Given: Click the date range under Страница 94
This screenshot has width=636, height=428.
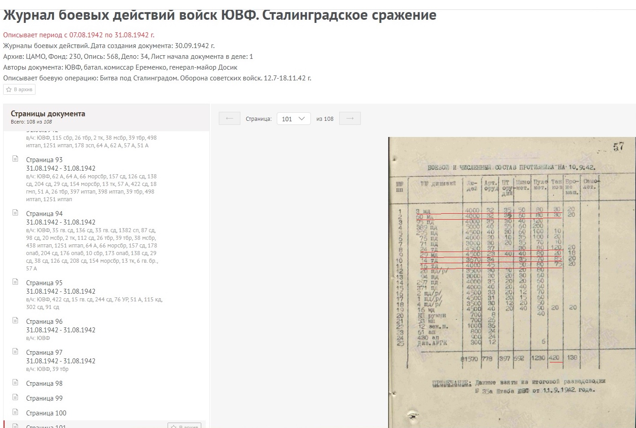Looking at the screenshot, I should pyautogui.click(x=61, y=222).
